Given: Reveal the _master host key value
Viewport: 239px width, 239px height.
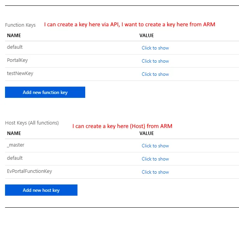Looking at the screenshot, I should (155, 146).
